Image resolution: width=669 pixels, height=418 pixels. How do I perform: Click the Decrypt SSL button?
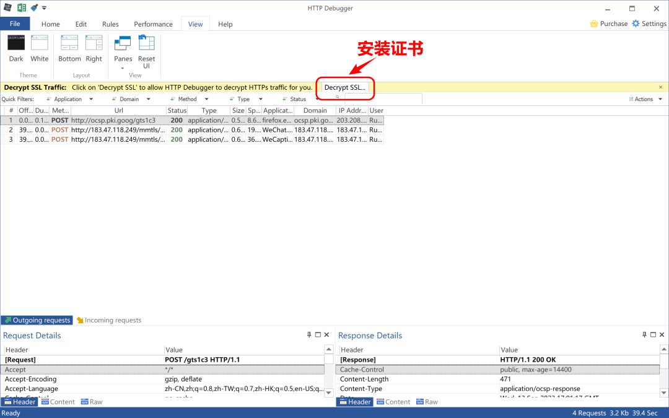pos(345,87)
